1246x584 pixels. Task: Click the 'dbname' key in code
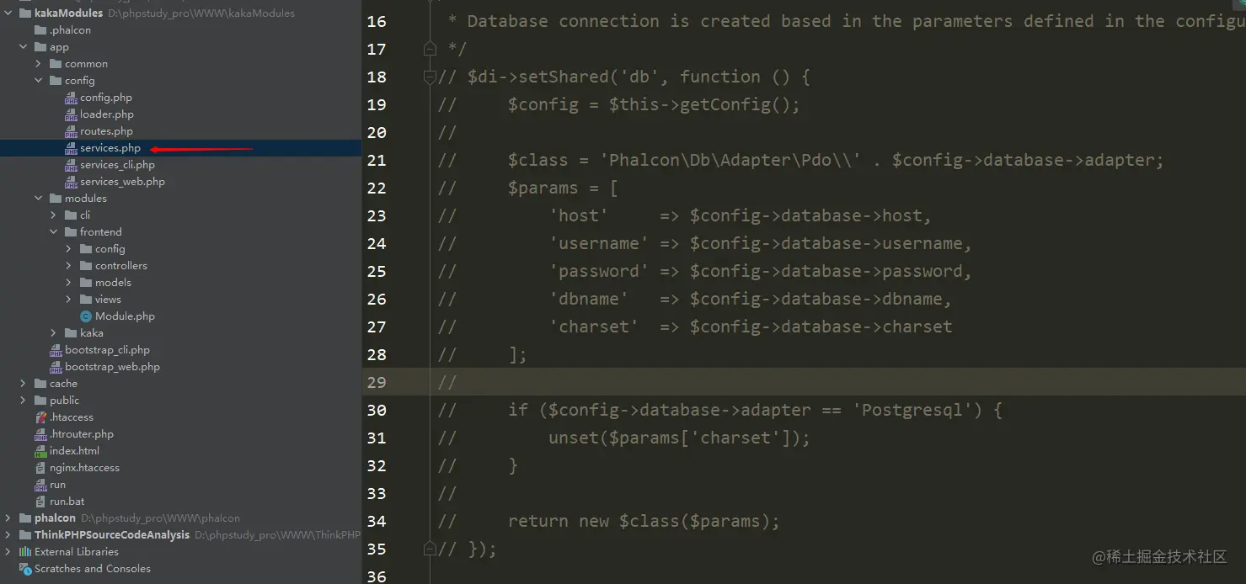click(589, 299)
